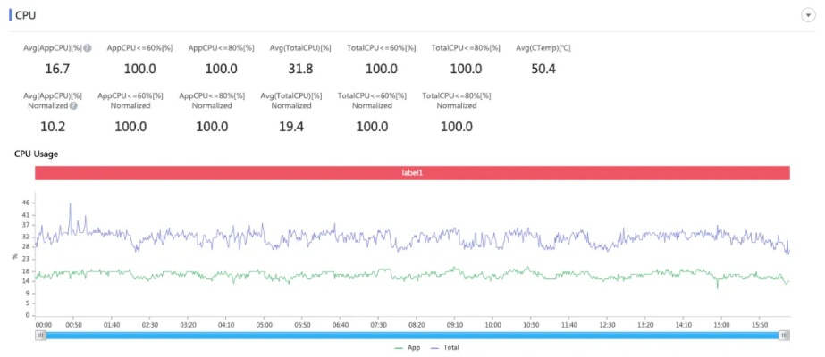
Task: Click the Avg(CTemp) value 50.4
Action: [543, 69]
